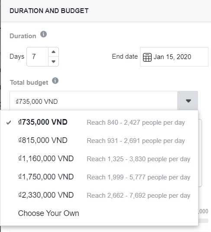Select the checked ₫735,000 VND option

click(x=99, y=123)
